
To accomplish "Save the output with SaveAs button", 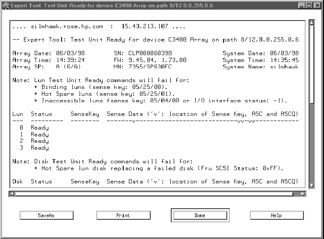I will point(46,215).
